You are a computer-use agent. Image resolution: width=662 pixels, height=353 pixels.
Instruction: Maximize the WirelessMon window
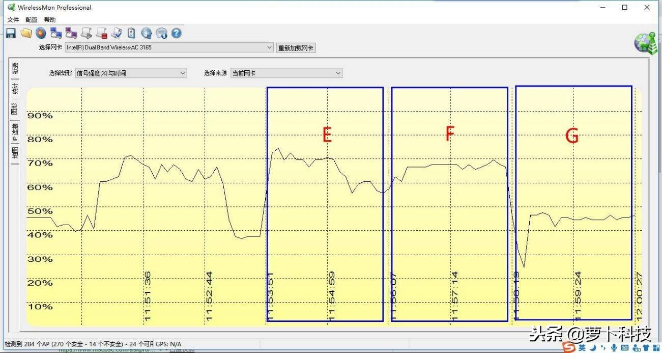point(624,7)
